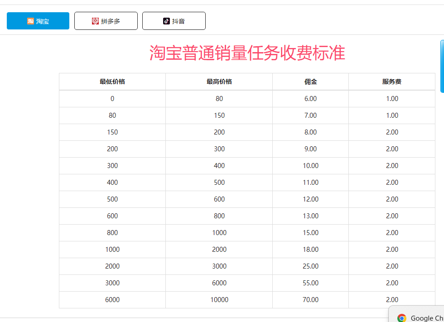Click the 佣金 column header
Viewport: 444px width, 322px height.
(x=311, y=82)
